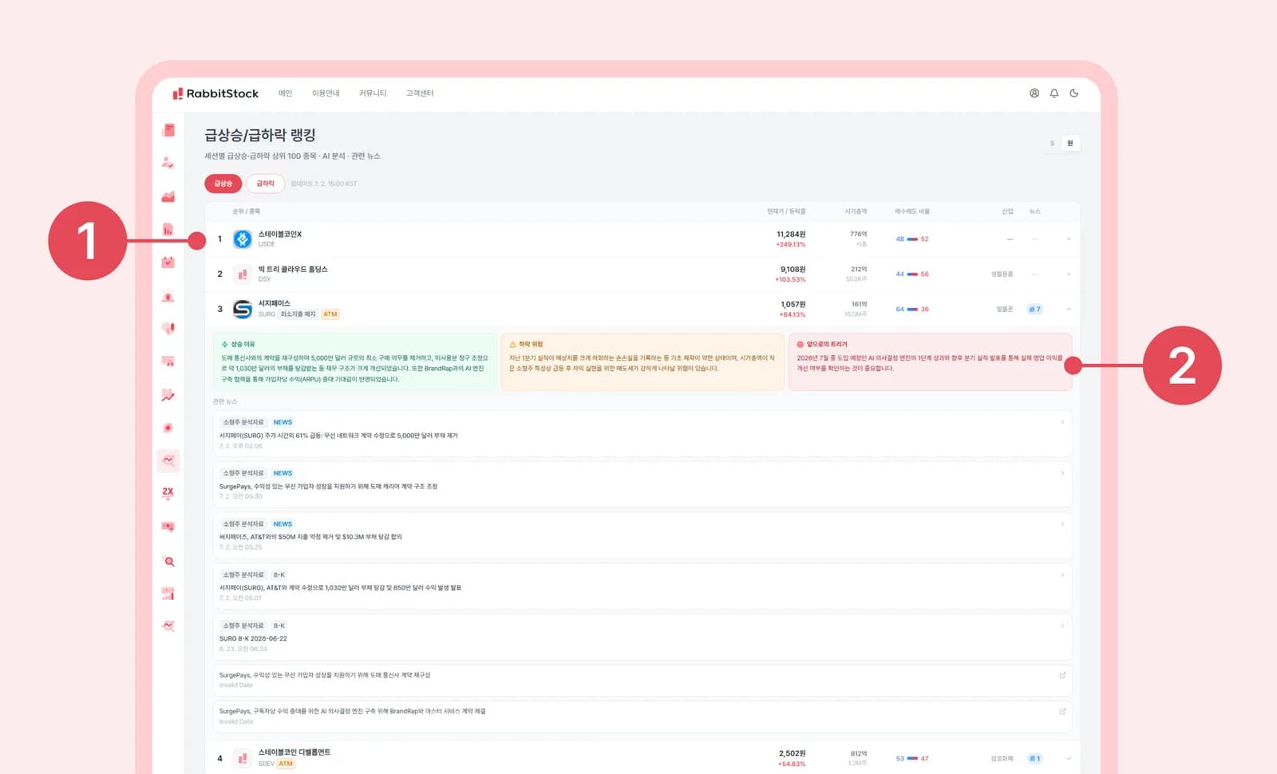
Task: Click the 스테이블코인 디벨롭먼트 placeholder icon
Action: coord(243,758)
